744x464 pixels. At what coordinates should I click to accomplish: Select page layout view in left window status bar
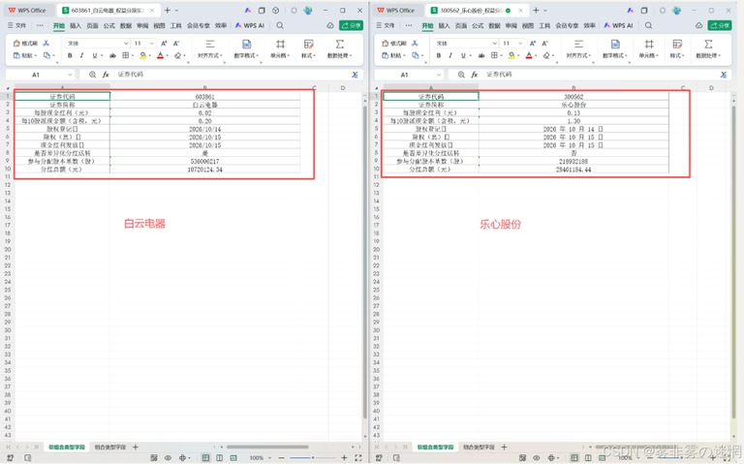click(x=219, y=458)
